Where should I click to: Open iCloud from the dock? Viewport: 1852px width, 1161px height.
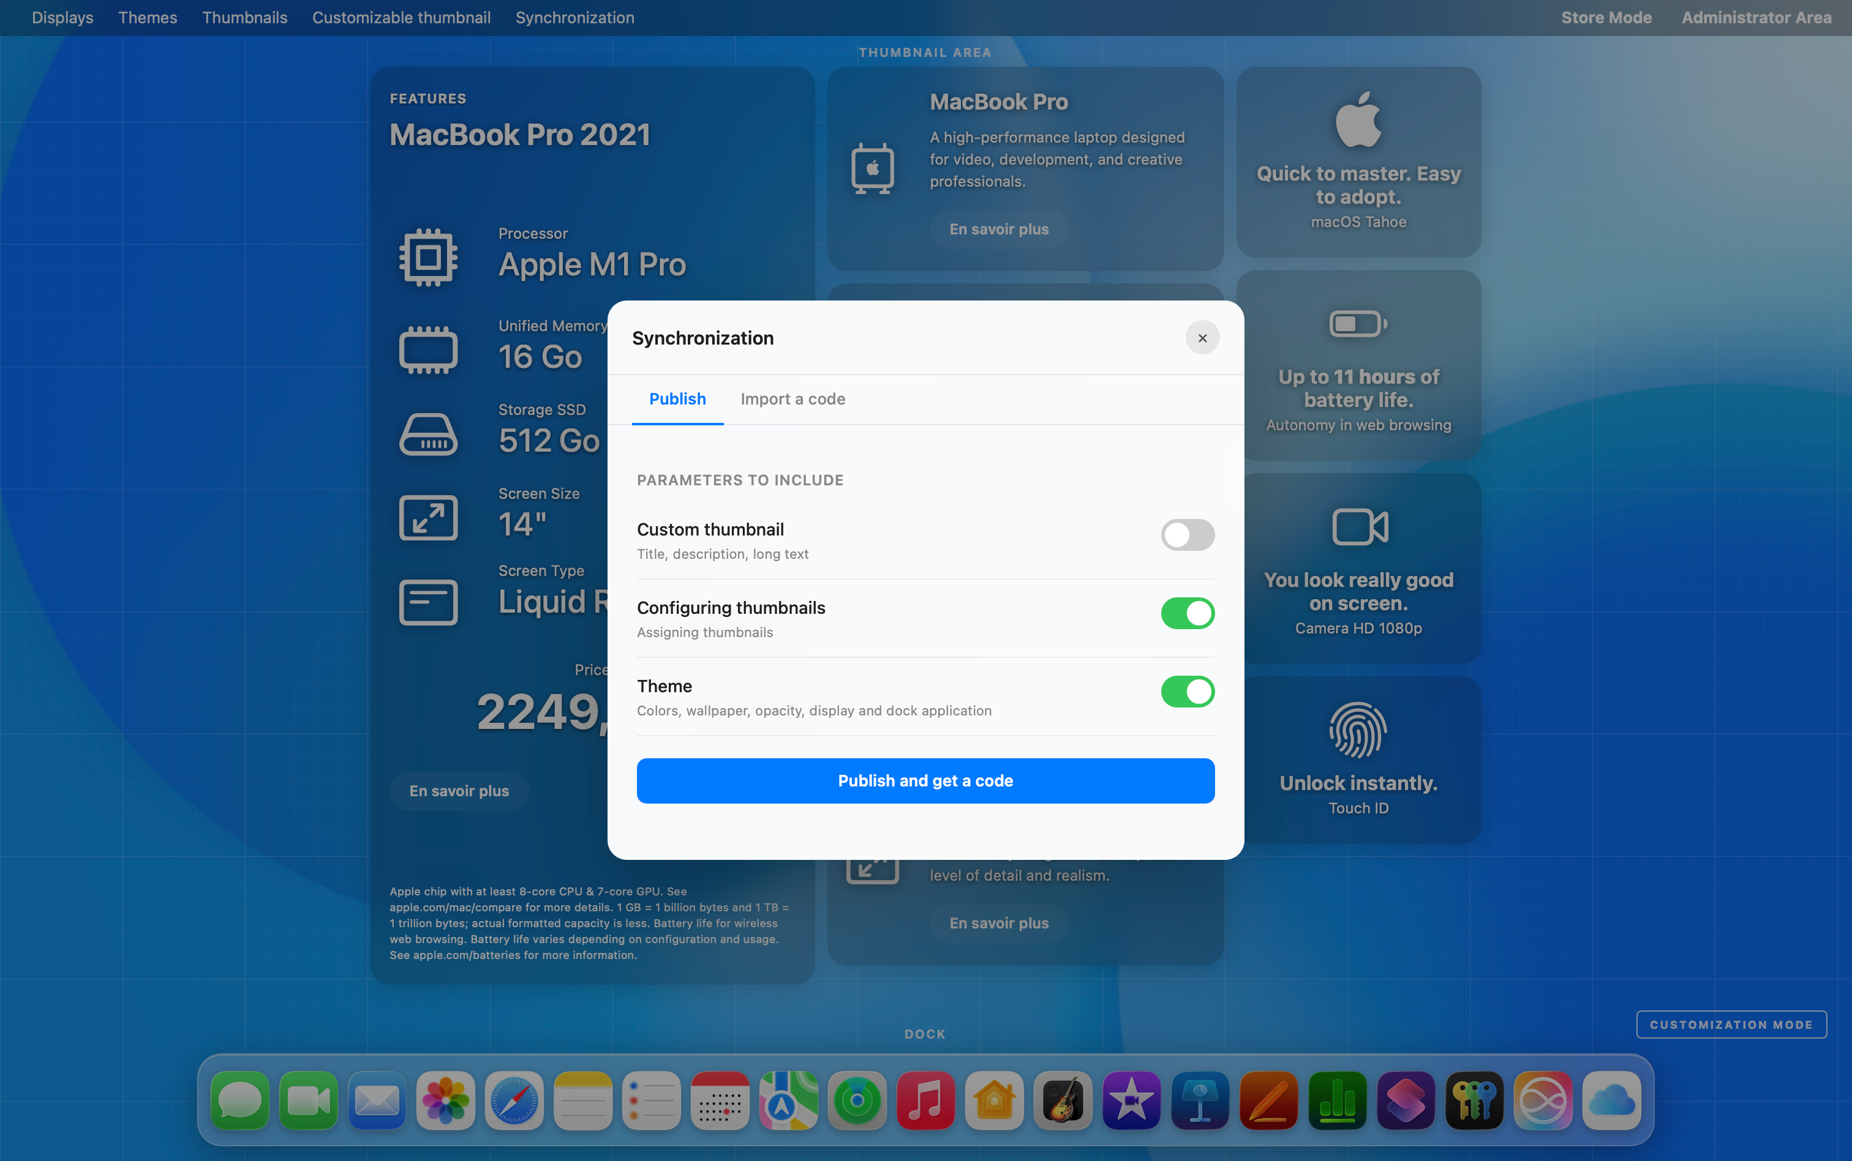1611,1100
